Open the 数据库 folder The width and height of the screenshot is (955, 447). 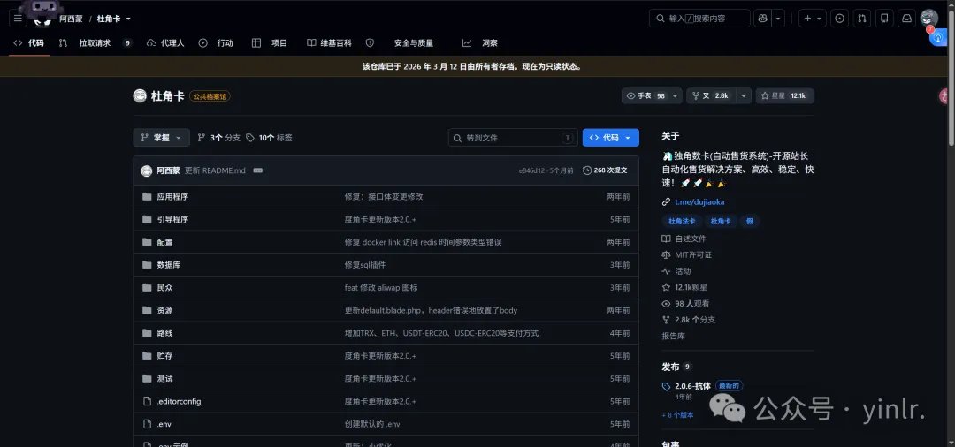click(169, 265)
